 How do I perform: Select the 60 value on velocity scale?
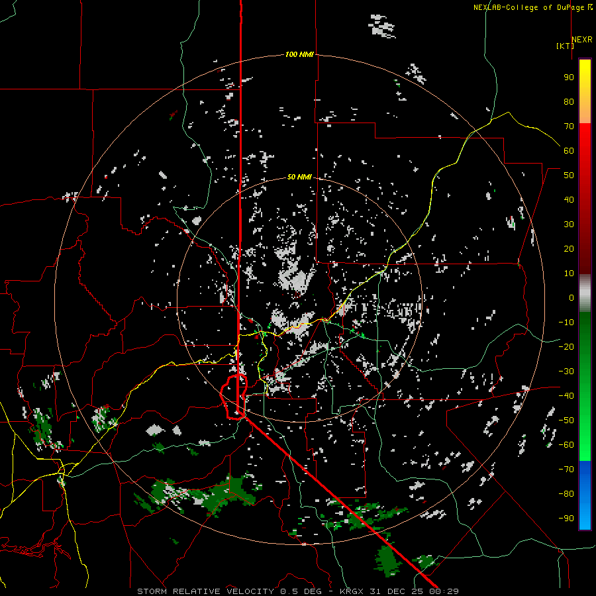(x=569, y=150)
